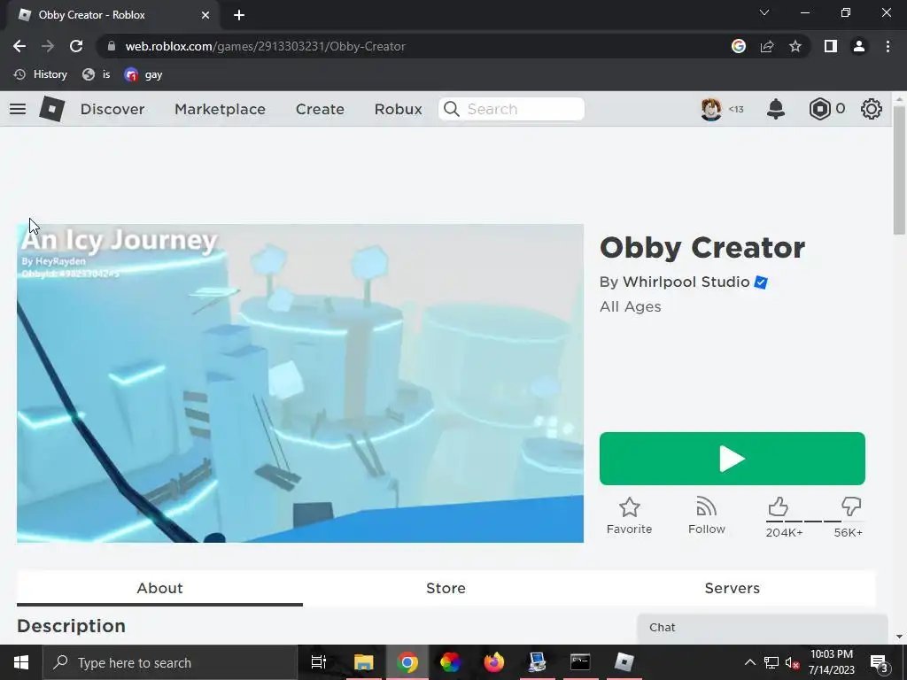The height and width of the screenshot is (680, 907).
Task: Reload the page with the refresh icon
Action: 76,46
